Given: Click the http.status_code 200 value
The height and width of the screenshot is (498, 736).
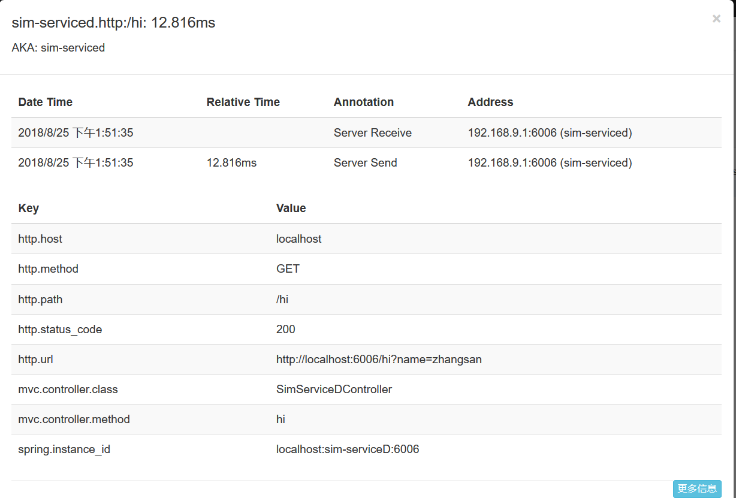Looking at the screenshot, I should point(286,330).
